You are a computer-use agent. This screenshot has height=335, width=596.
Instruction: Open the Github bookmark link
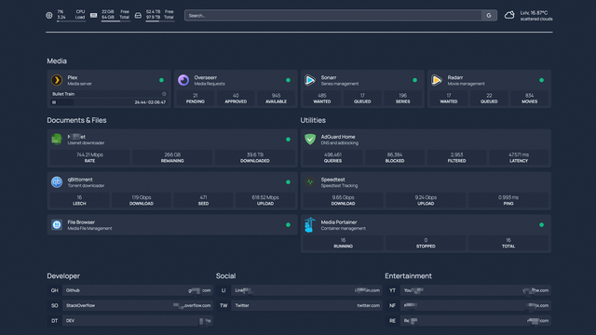[x=137, y=290]
